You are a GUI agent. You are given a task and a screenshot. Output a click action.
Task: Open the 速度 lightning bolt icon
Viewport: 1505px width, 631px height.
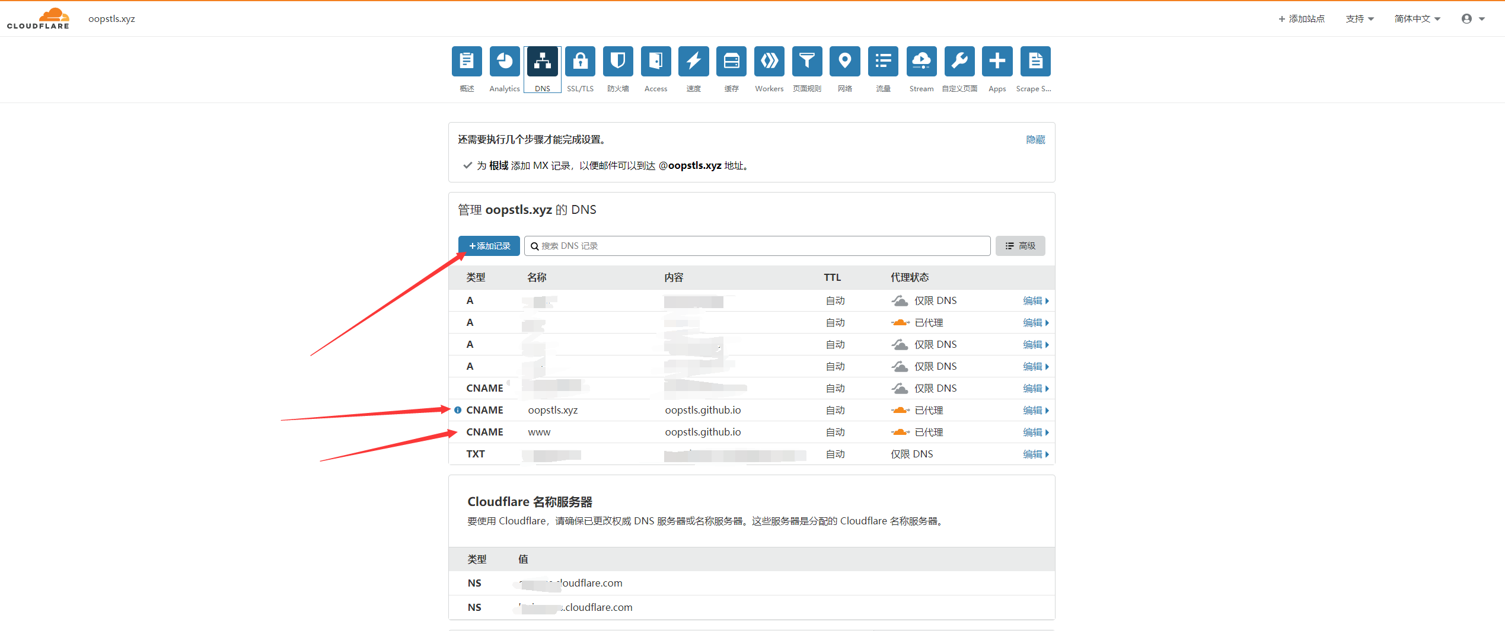[694, 61]
